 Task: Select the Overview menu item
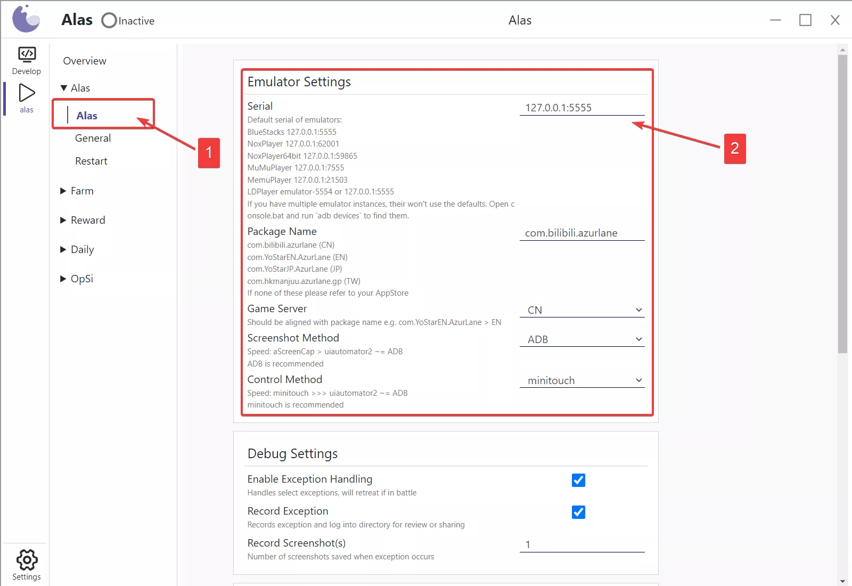pos(85,61)
